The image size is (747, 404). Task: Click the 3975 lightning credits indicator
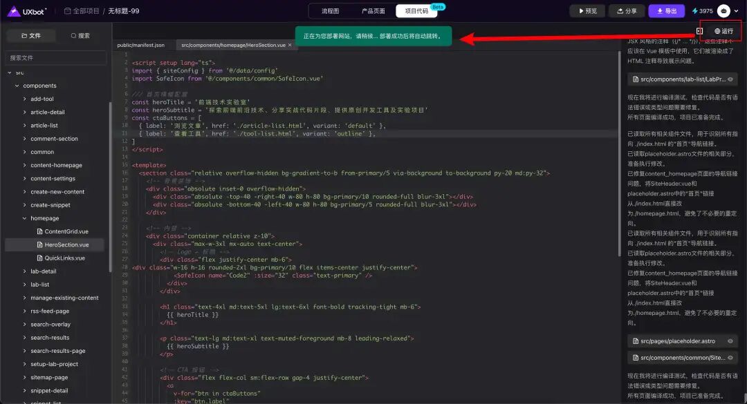pyautogui.click(x=702, y=11)
